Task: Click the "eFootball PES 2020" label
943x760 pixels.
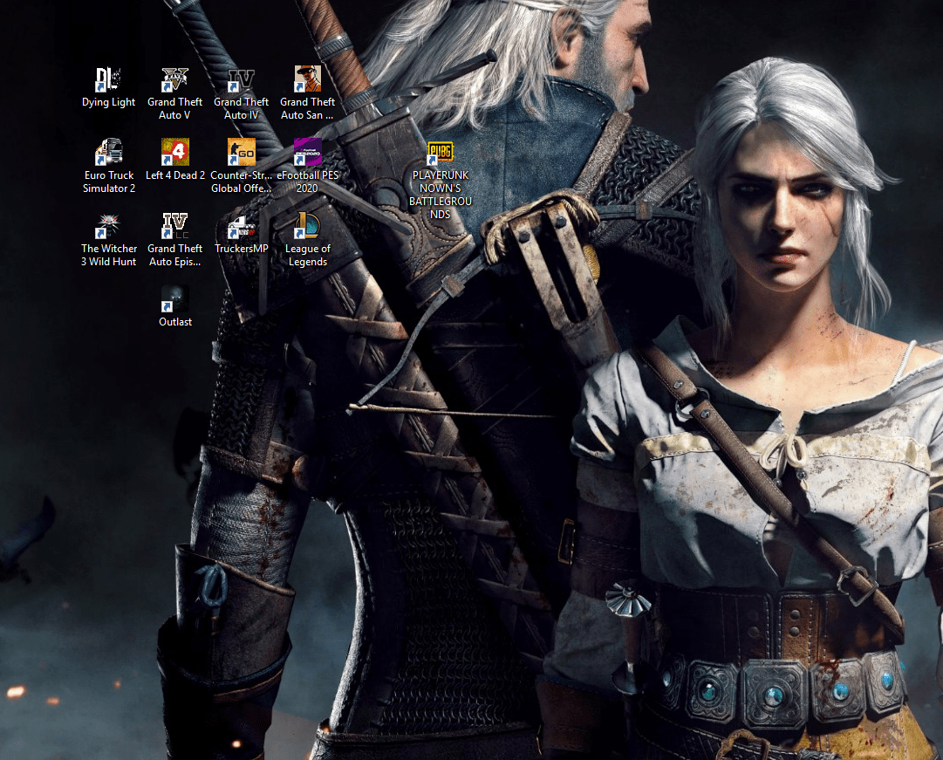Action: 307,181
